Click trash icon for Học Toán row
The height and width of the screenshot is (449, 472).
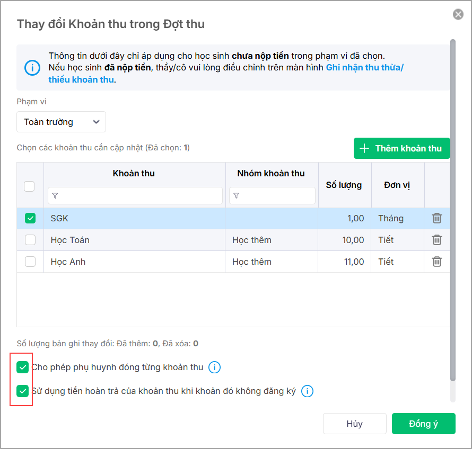pyautogui.click(x=436, y=240)
